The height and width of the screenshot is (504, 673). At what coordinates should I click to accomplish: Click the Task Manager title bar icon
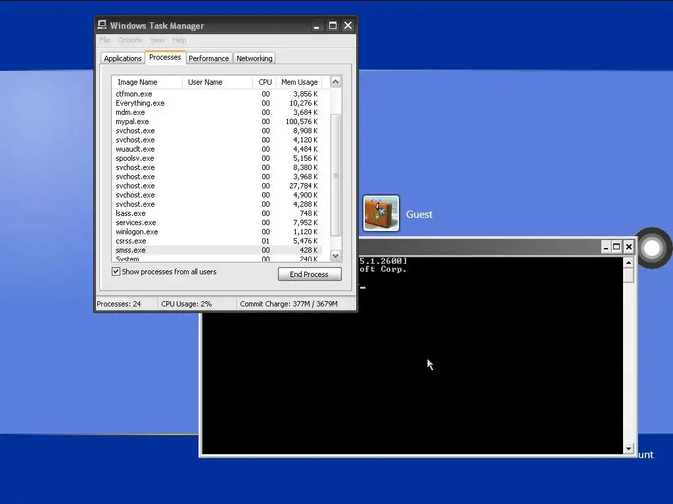tap(102, 25)
